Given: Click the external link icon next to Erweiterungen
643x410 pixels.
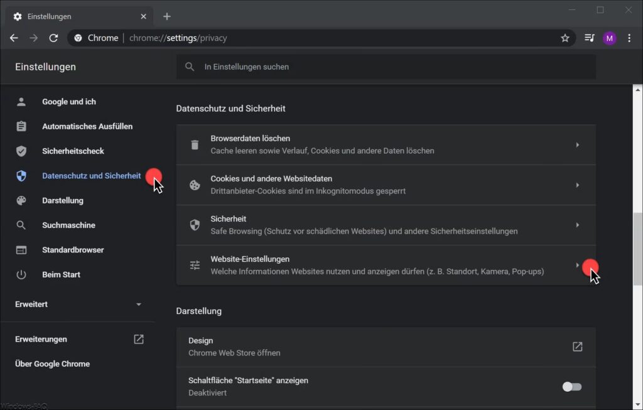Looking at the screenshot, I should (139, 339).
